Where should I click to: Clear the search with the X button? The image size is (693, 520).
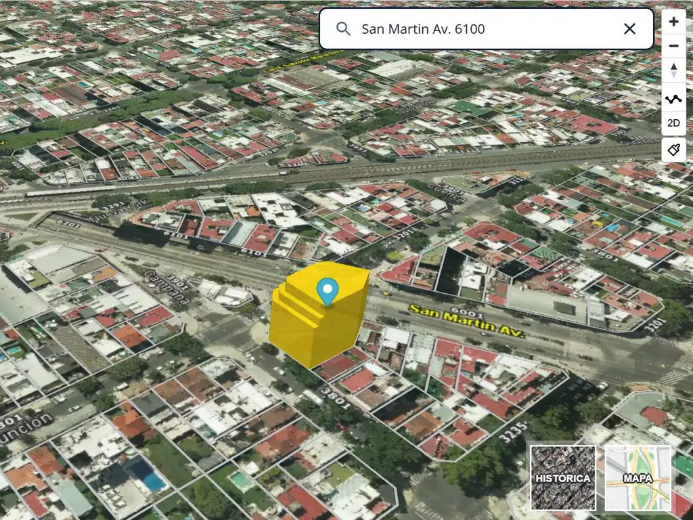(629, 29)
